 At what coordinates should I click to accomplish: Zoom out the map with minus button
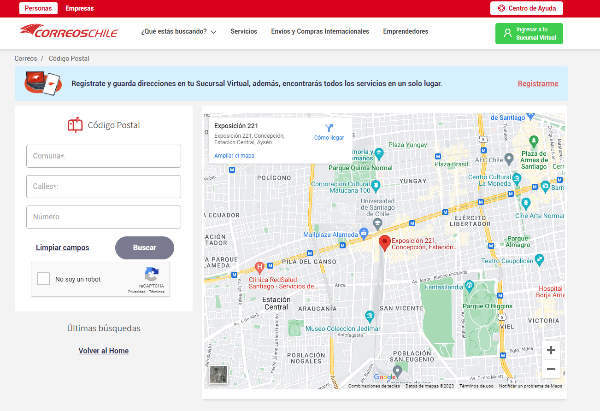click(551, 369)
